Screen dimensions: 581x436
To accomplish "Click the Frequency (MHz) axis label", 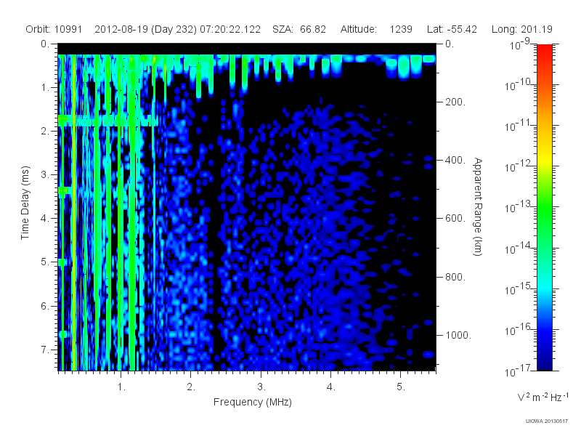I will [252, 402].
